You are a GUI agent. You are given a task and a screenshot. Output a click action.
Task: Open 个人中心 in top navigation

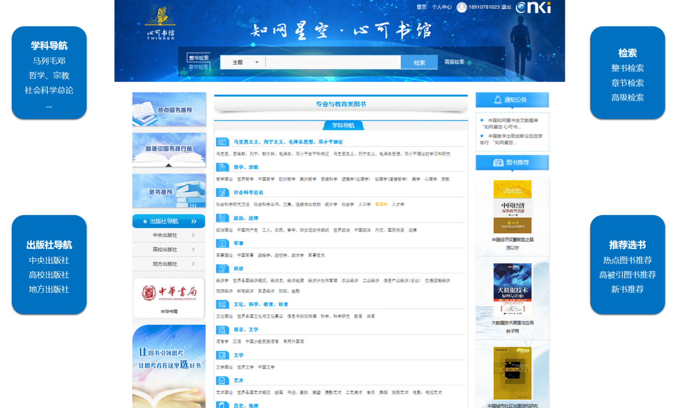tap(441, 7)
